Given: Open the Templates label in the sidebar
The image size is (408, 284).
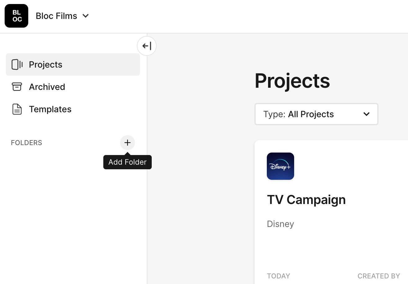Looking at the screenshot, I should click(x=50, y=109).
